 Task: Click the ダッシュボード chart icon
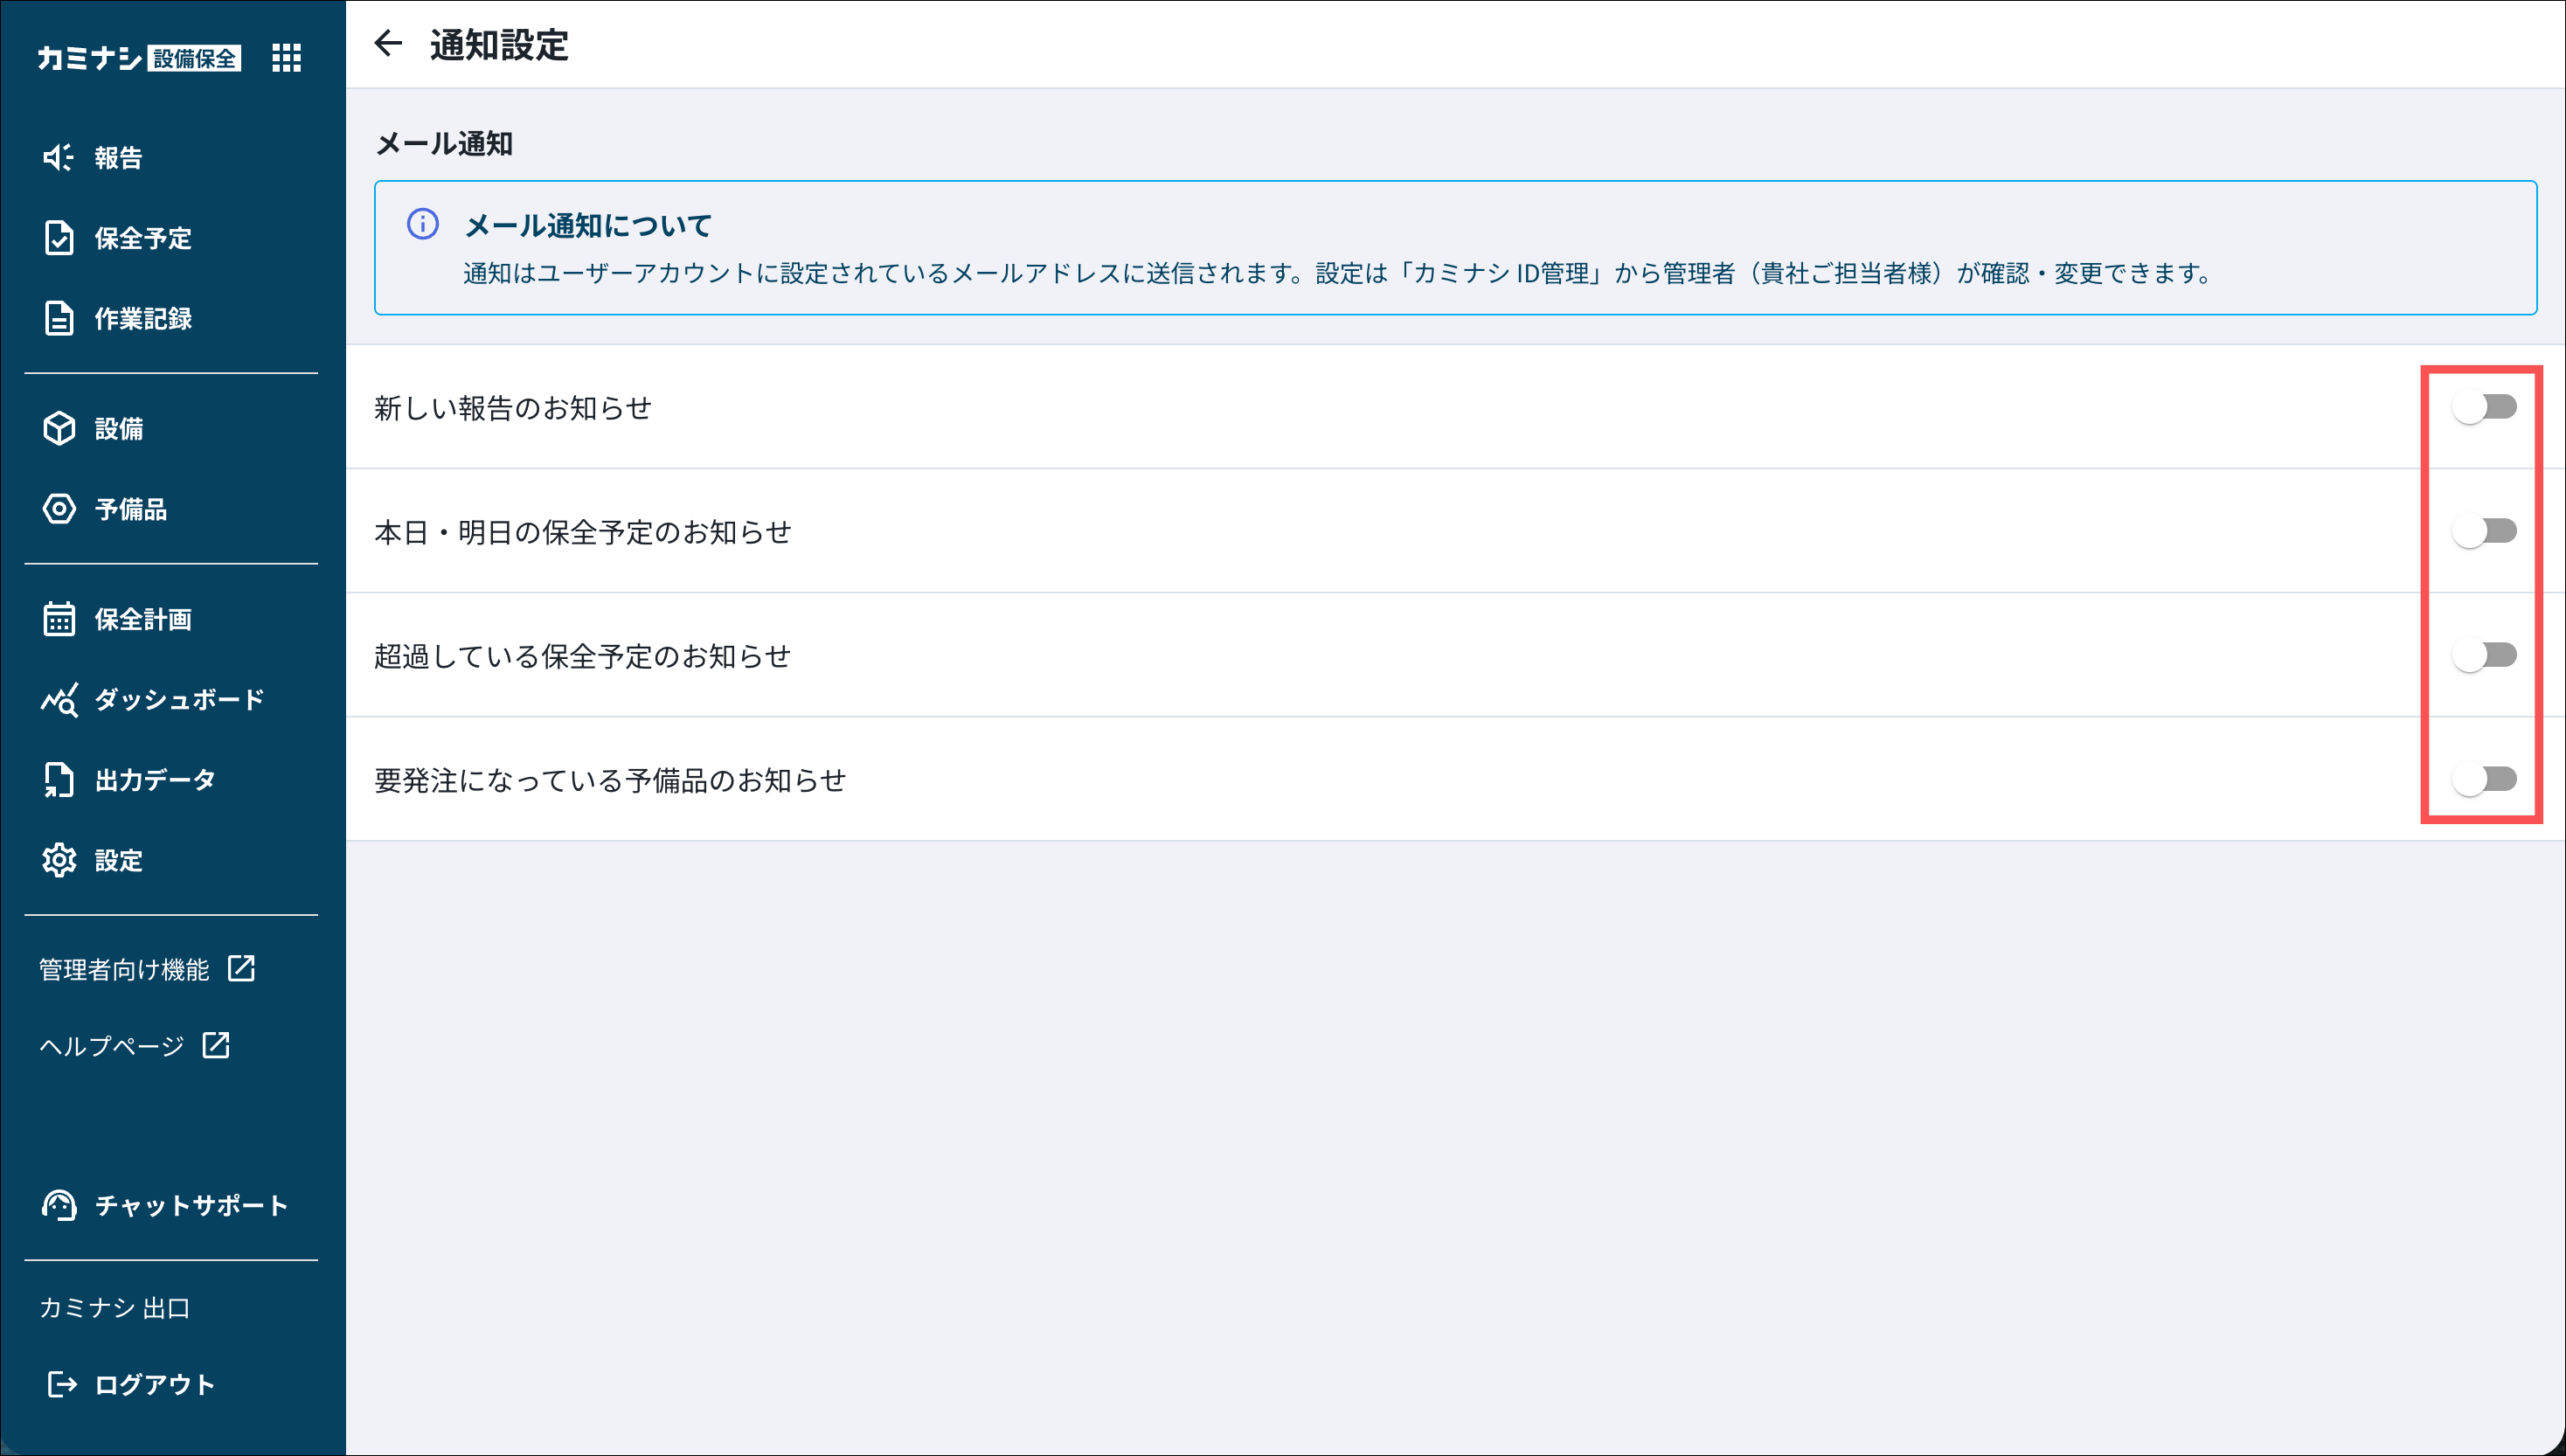59,700
